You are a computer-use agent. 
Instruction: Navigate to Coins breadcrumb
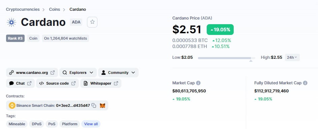[x=55, y=9]
